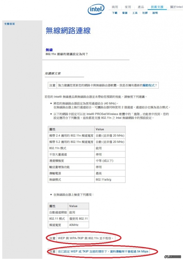Click the first table's 屬性 header cell

pos(71,129)
